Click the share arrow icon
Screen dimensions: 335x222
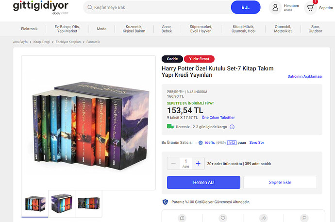264,218
